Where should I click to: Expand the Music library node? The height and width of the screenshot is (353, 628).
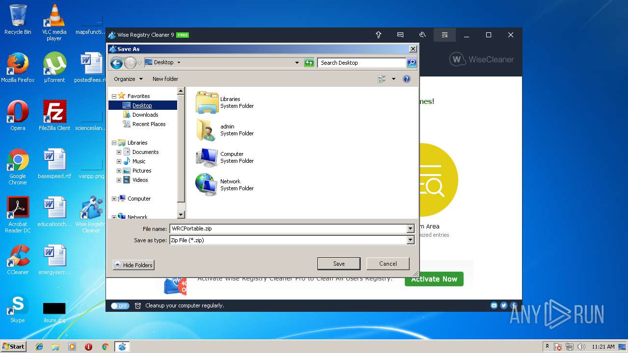point(119,161)
